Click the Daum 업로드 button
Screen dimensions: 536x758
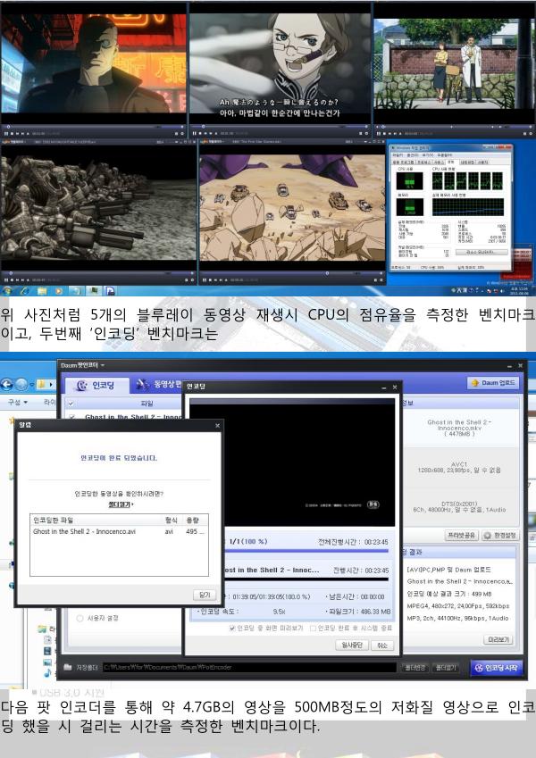click(493, 383)
